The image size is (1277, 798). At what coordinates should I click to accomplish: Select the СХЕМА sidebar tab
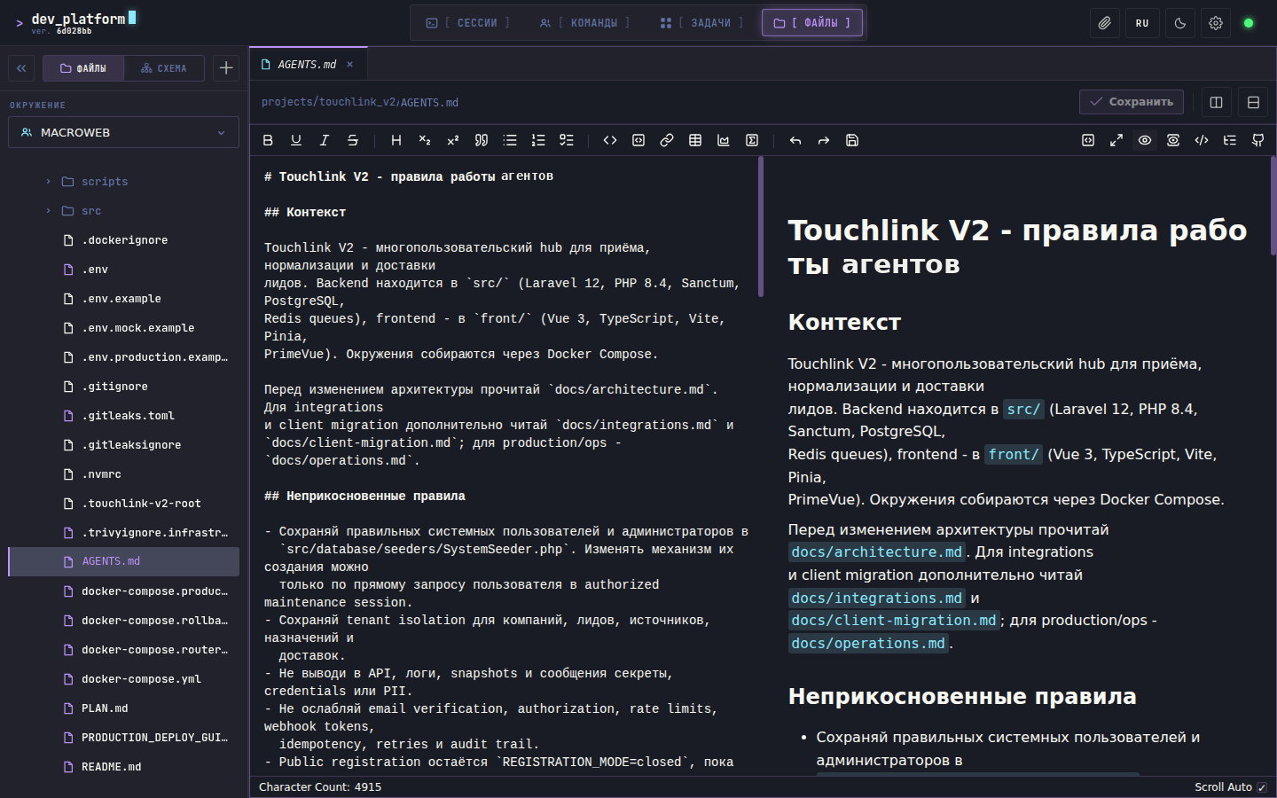[163, 68]
